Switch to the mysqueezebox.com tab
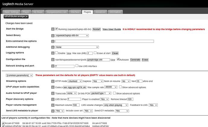Image resolution: width=208 pixels, height=127 pixels. click(57, 12)
